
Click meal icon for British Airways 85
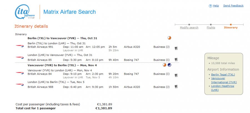pyautogui.click(x=176, y=60)
